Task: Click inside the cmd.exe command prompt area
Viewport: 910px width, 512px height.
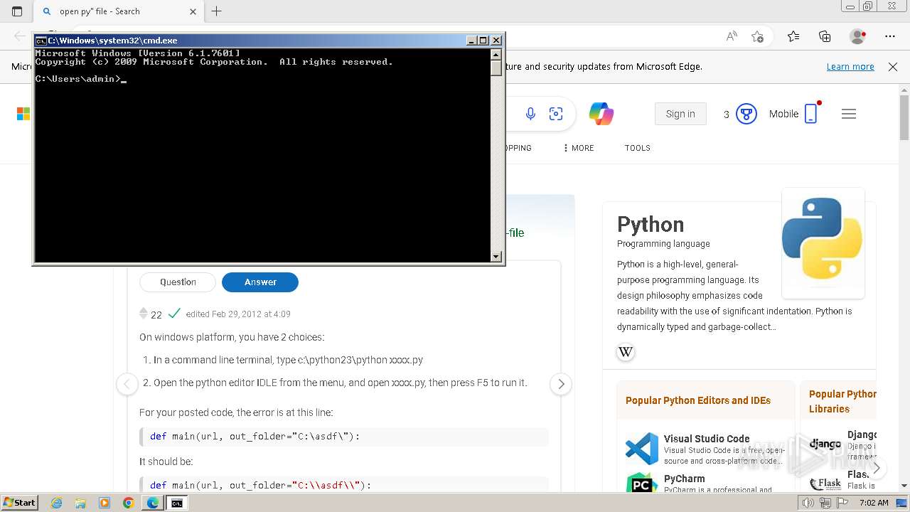Action: click(262, 155)
